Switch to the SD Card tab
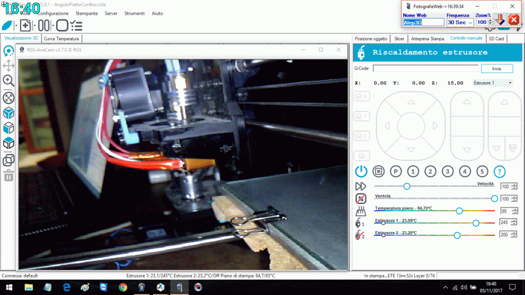 [496, 39]
